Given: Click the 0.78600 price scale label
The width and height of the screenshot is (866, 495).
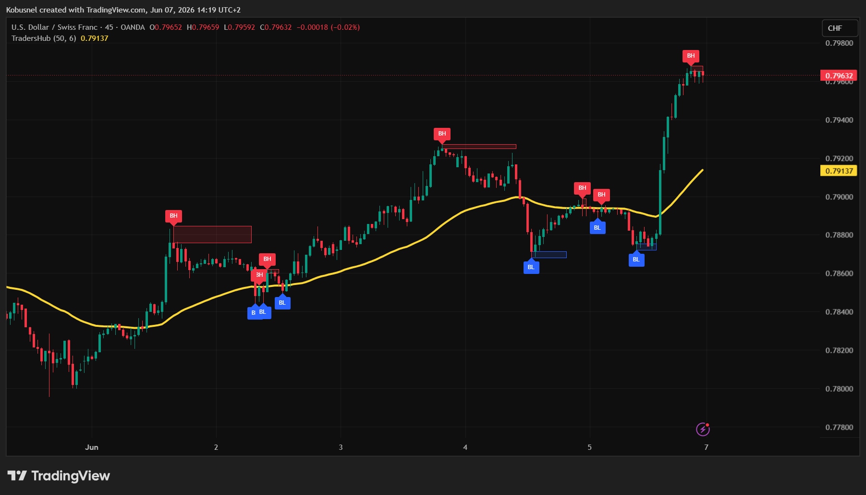Looking at the screenshot, I should click(839, 273).
